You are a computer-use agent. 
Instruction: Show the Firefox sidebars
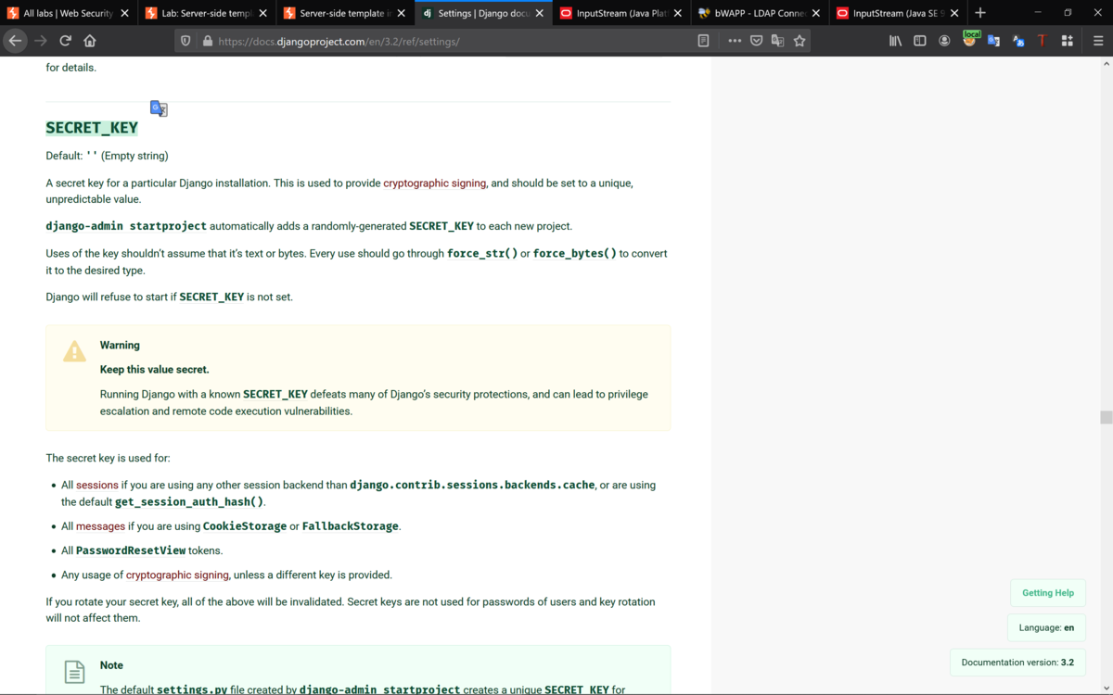click(x=920, y=41)
